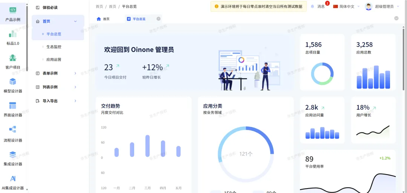This screenshot has height=193, width=407.
Task: Click the China flag language icon
Action: click(335, 6)
